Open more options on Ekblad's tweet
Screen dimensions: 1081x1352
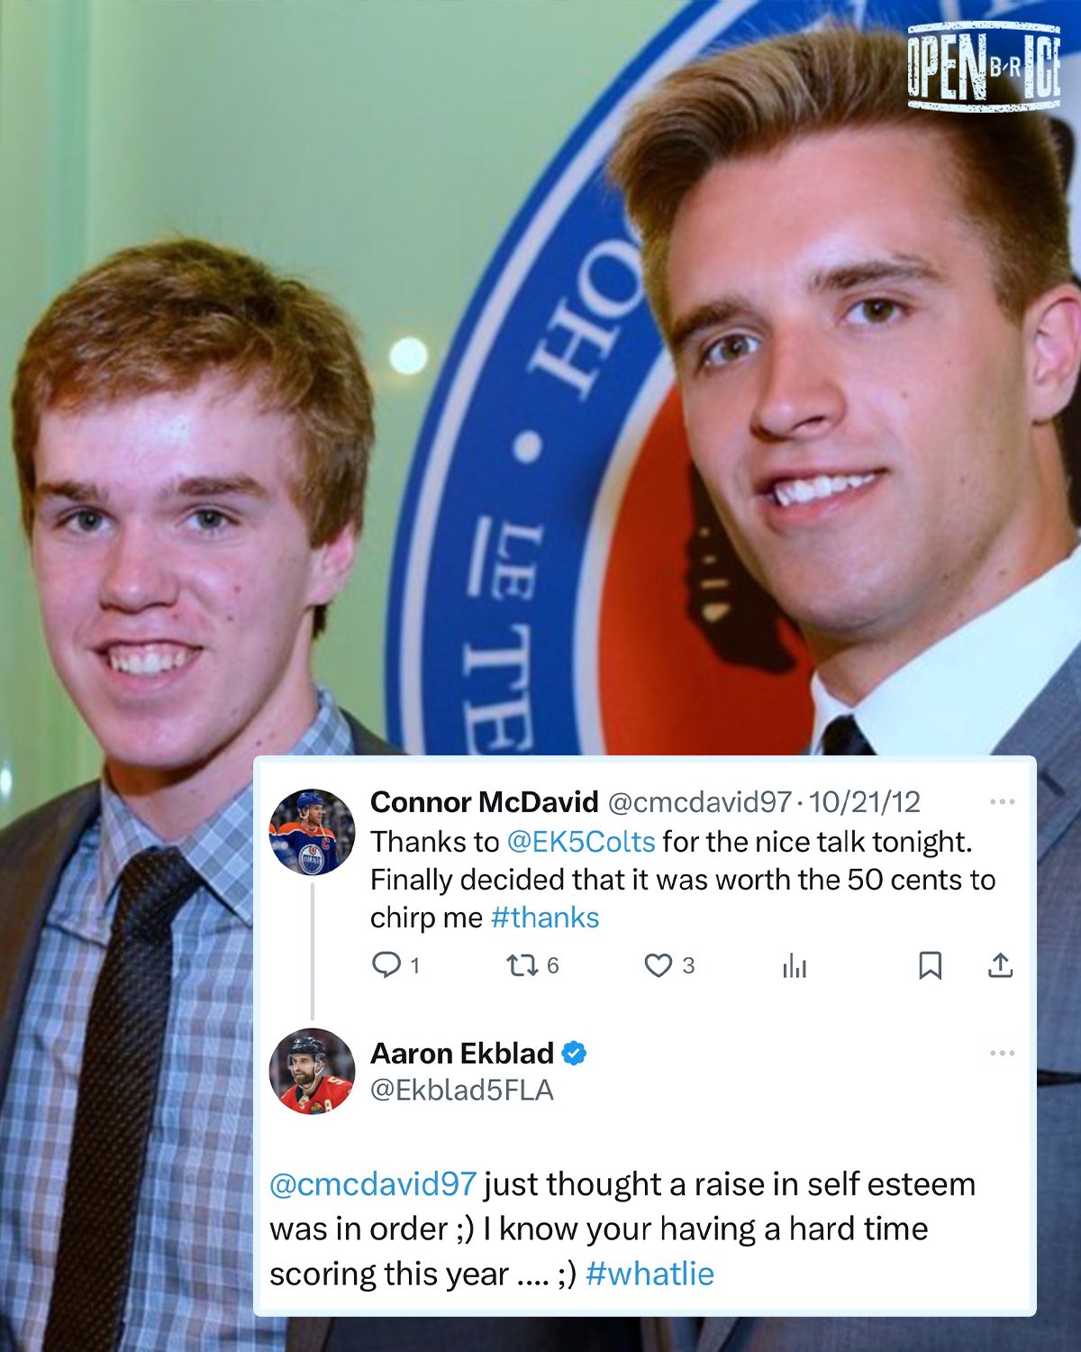click(1002, 1053)
